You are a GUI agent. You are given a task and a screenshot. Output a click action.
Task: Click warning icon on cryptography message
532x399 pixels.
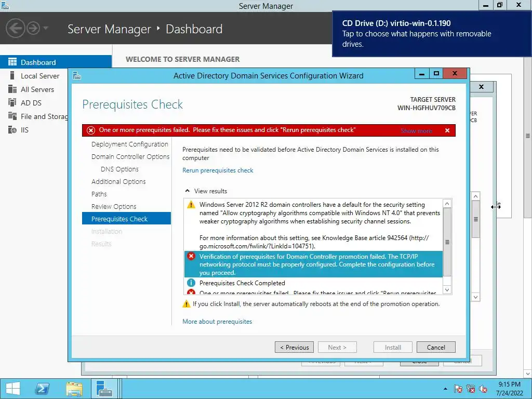coord(191,205)
